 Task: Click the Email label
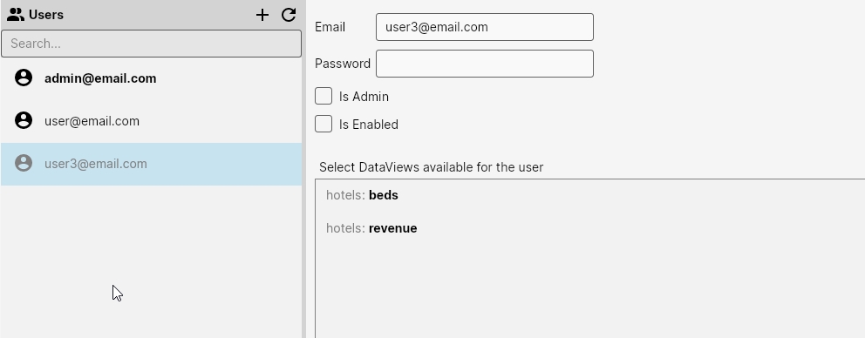tap(330, 27)
